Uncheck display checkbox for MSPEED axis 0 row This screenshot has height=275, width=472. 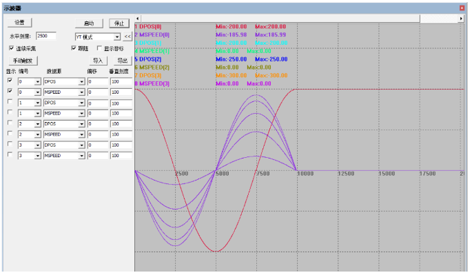[10, 91]
